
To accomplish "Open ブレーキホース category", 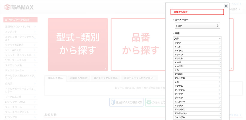I will pos(20,107).
